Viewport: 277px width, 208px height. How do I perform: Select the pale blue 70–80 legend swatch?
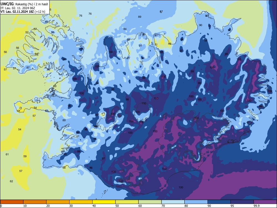pyautogui.click(x=173, y=202)
